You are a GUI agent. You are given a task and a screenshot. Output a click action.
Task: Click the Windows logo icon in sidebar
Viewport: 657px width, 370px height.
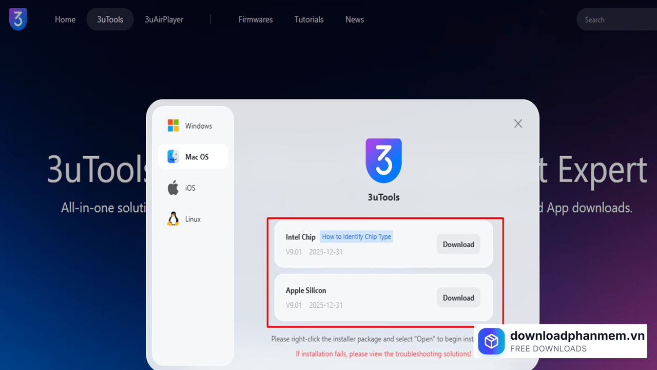[173, 125]
